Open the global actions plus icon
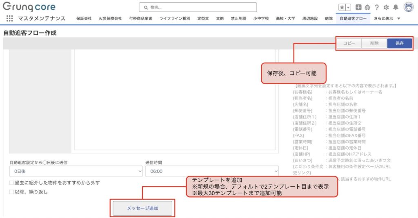The image size is (418, 218). tap(358, 7)
